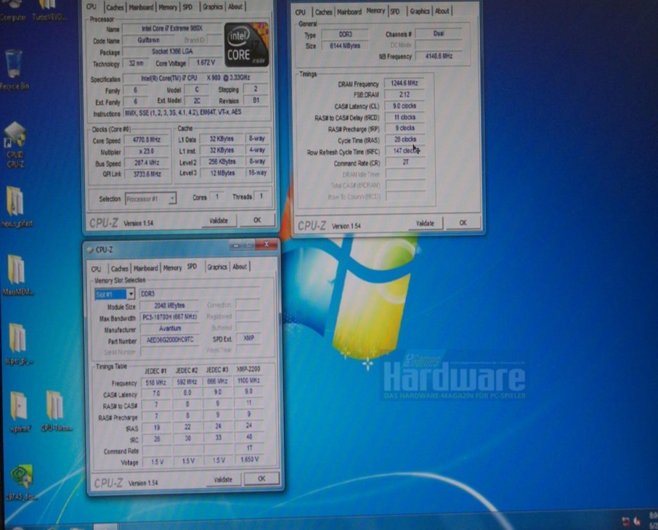Click the DRAM Frequency value field
The height and width of the screenshot is (530, 658).
pyautogui.click(x=404, y=83)
